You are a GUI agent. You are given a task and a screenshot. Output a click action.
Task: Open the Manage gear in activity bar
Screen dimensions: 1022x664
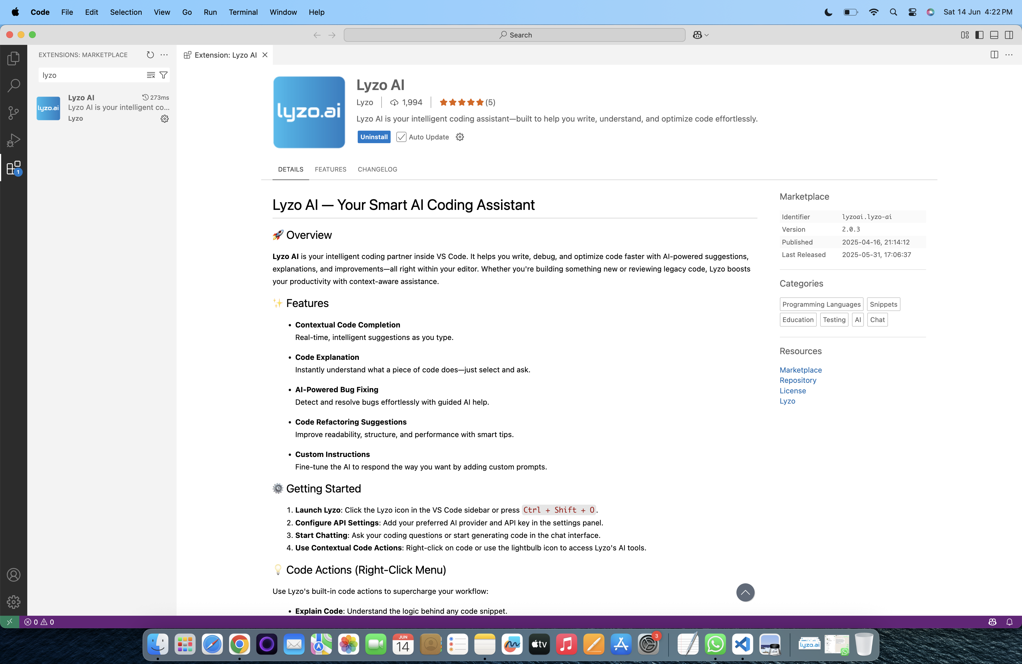point(13,602)
